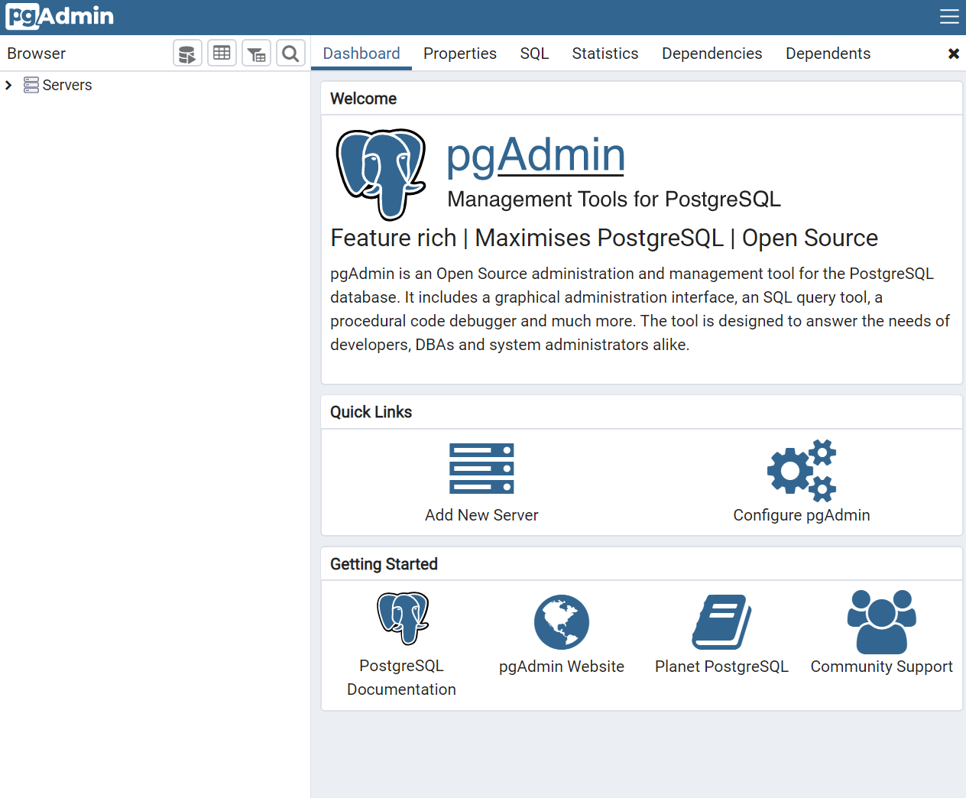The width and height of the screenshot is (966, 798).
Task: Switch to the Properties tab
Action: 460,54
